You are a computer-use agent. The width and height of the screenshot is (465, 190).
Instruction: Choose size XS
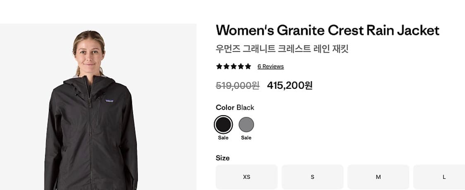(x=246, y=177)
